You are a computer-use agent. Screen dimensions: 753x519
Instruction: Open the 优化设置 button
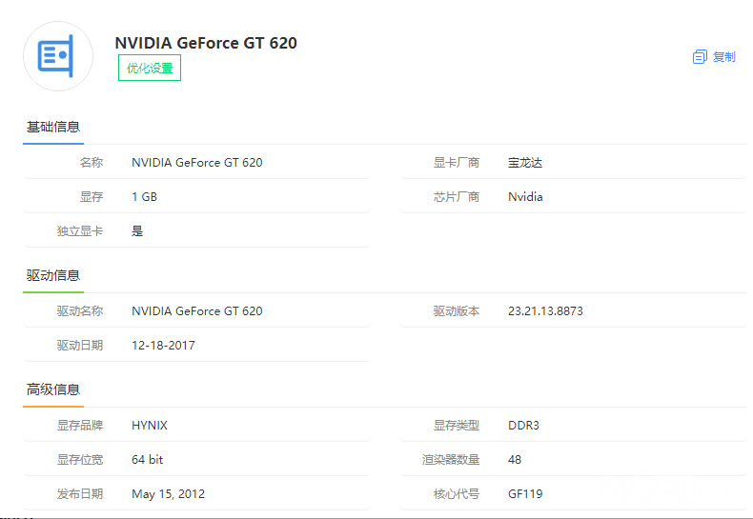point(150,69)
